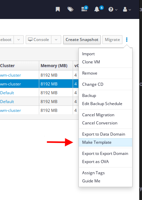The height and width of the screenshot is (200, 142).
Task: Open wm-cluster link in highlighted row
Action: pyautogui.click(x=10, y=84)
